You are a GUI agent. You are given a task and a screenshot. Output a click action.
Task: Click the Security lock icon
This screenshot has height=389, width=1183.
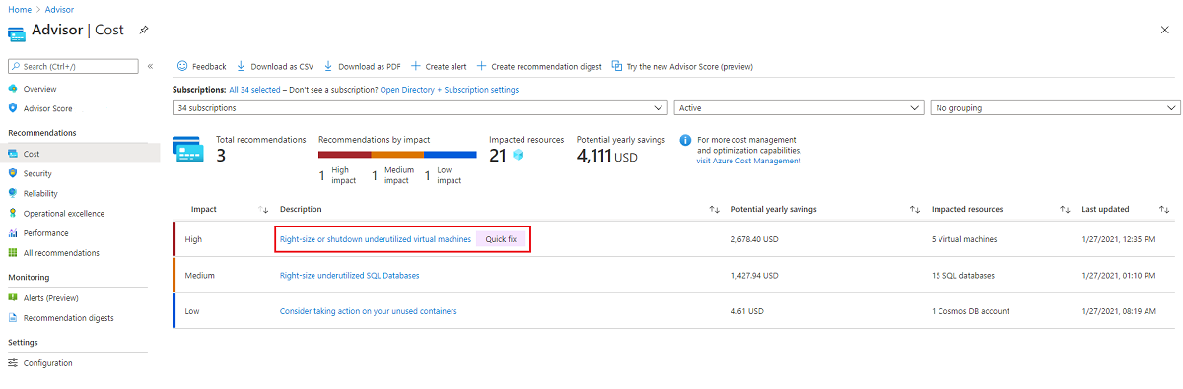(13, 173)
